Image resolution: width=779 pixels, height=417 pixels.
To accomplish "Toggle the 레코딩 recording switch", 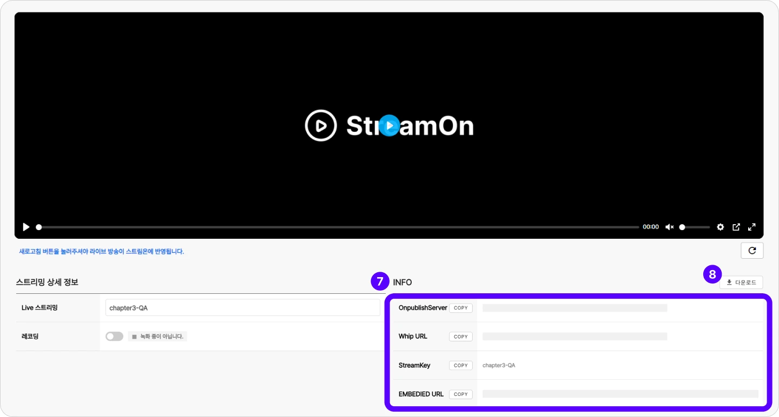I will (x=114, y=337).
